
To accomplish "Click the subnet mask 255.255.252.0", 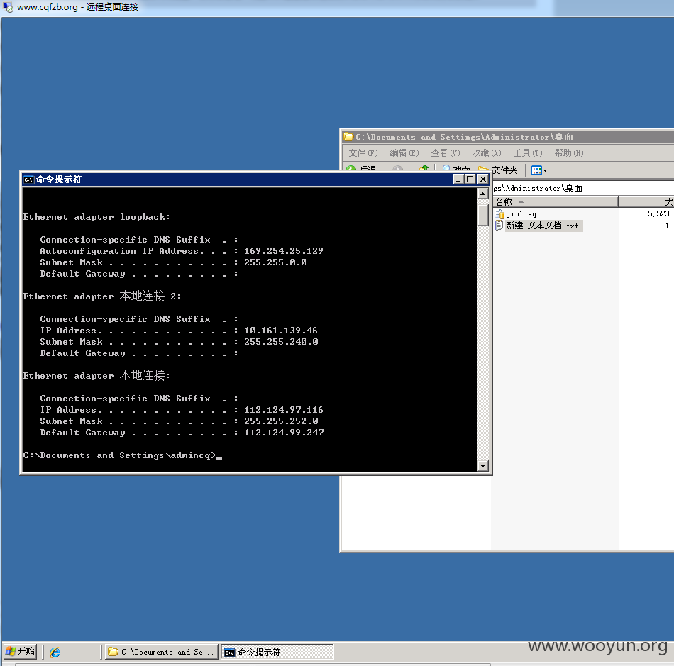I will 281,421.
